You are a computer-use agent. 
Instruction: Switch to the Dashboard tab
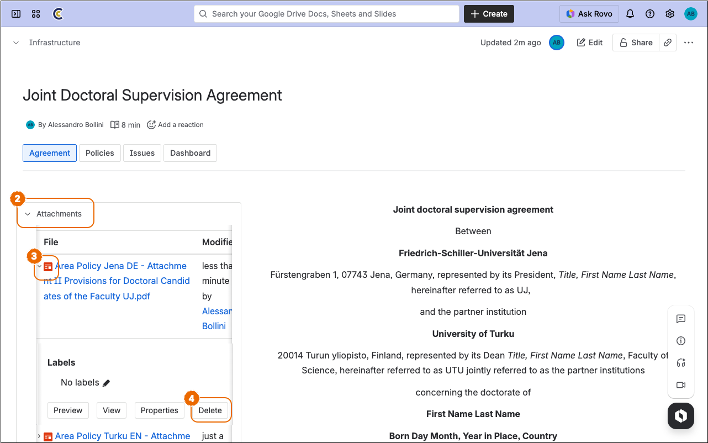[190, 153]
